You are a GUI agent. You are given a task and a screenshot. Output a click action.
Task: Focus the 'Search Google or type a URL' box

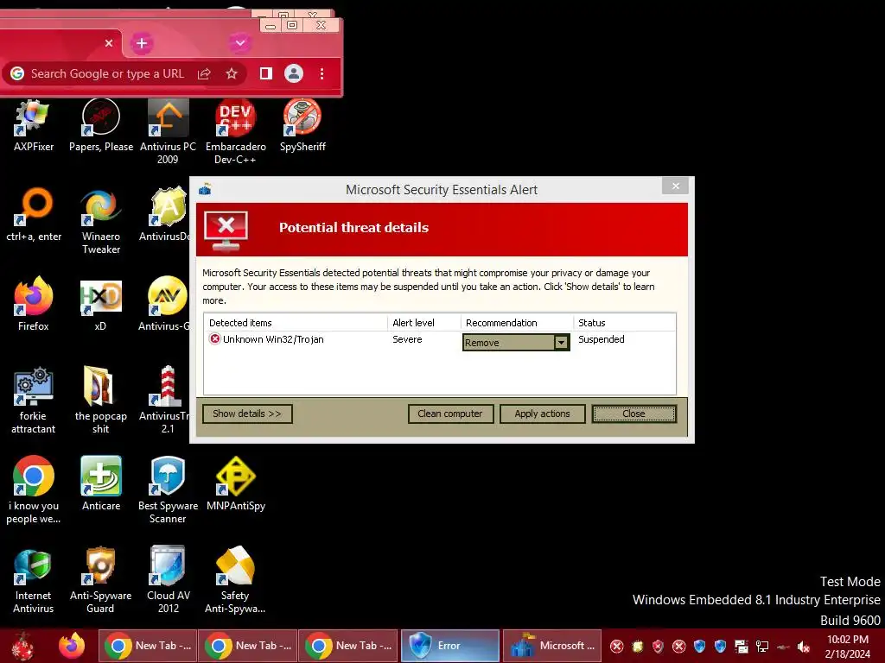point(107,74)
